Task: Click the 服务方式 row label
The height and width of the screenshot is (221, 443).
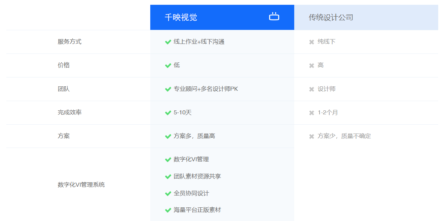Action: point(69,42)
